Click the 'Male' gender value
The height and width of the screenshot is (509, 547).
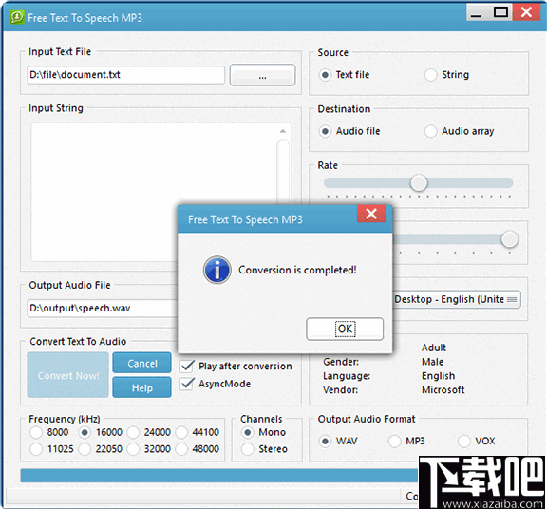pos(433,362)
